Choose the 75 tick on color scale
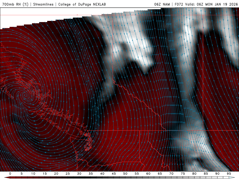This screenshot has height=179, width=239. pyautogui.click(x=183, y=174)
